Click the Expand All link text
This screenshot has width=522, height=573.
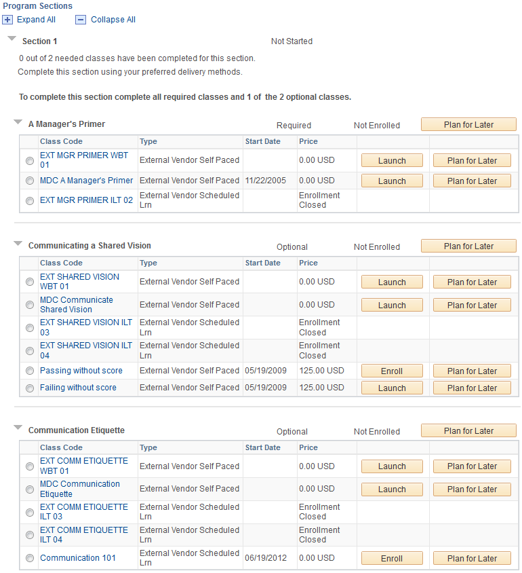tap(36, 20)
